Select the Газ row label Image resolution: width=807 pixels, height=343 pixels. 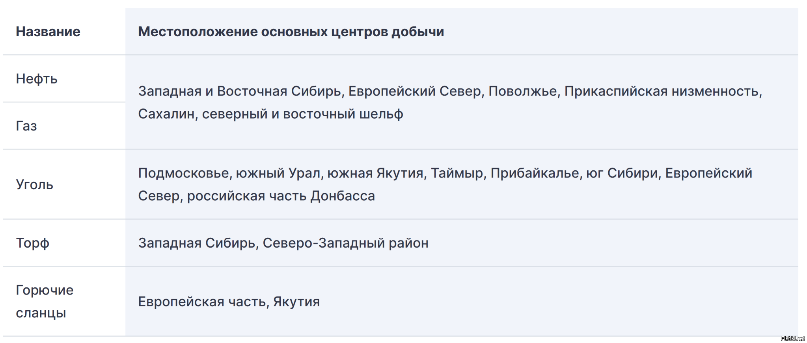(26, 126)
